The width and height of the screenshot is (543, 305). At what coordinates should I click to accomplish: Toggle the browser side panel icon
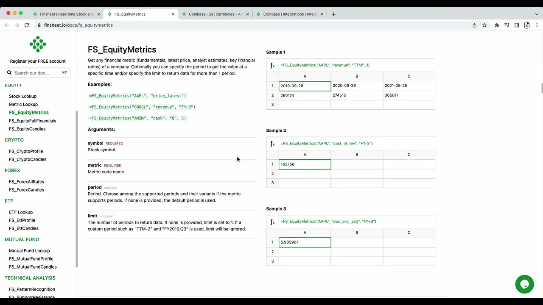(517, 25)
